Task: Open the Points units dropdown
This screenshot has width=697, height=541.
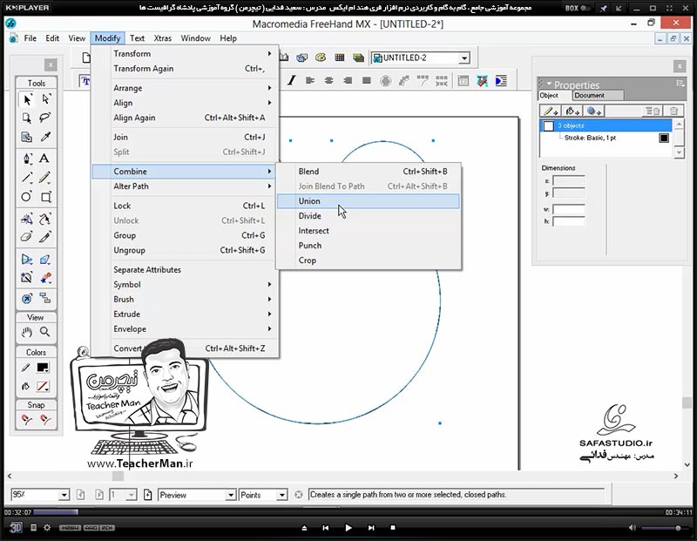Action: coord(281,495)
